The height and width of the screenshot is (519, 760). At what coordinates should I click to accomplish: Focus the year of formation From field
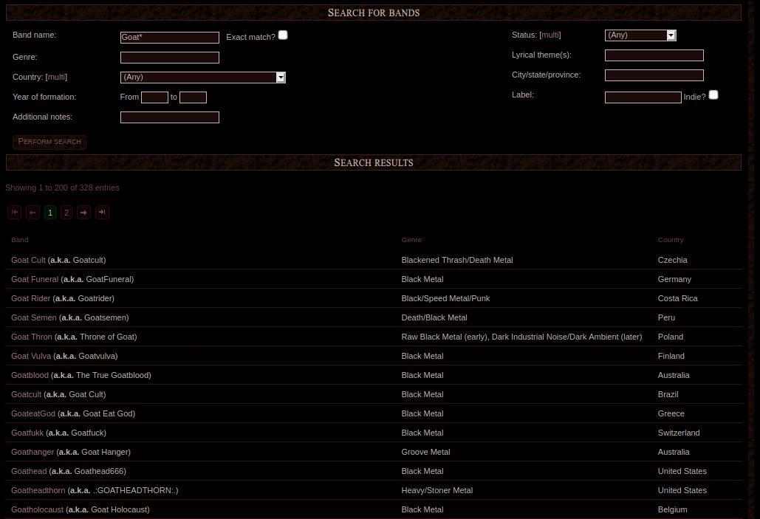(154, 97)
